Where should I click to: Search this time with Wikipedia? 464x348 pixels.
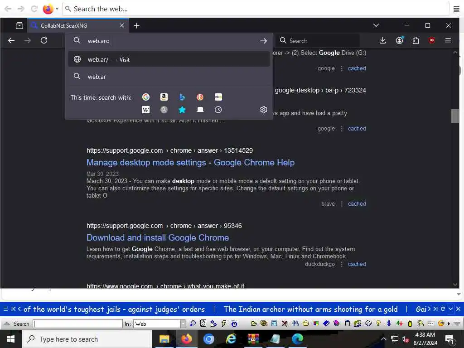(x=146, y=110)
